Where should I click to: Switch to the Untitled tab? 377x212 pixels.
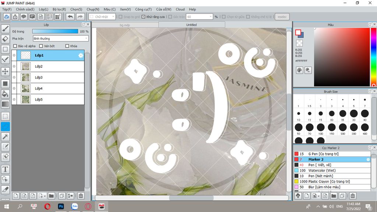pyautogui.click(x=191, y=25)
